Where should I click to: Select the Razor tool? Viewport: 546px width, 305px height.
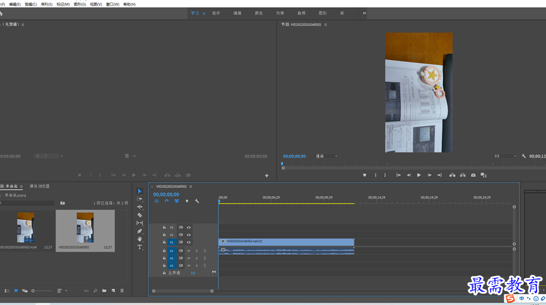coord(139,215)
